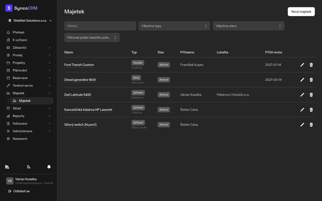Click the Hledat search field
Image resolution: width=322 pixels, height=201 pixels.
click(x=100, y=26)
